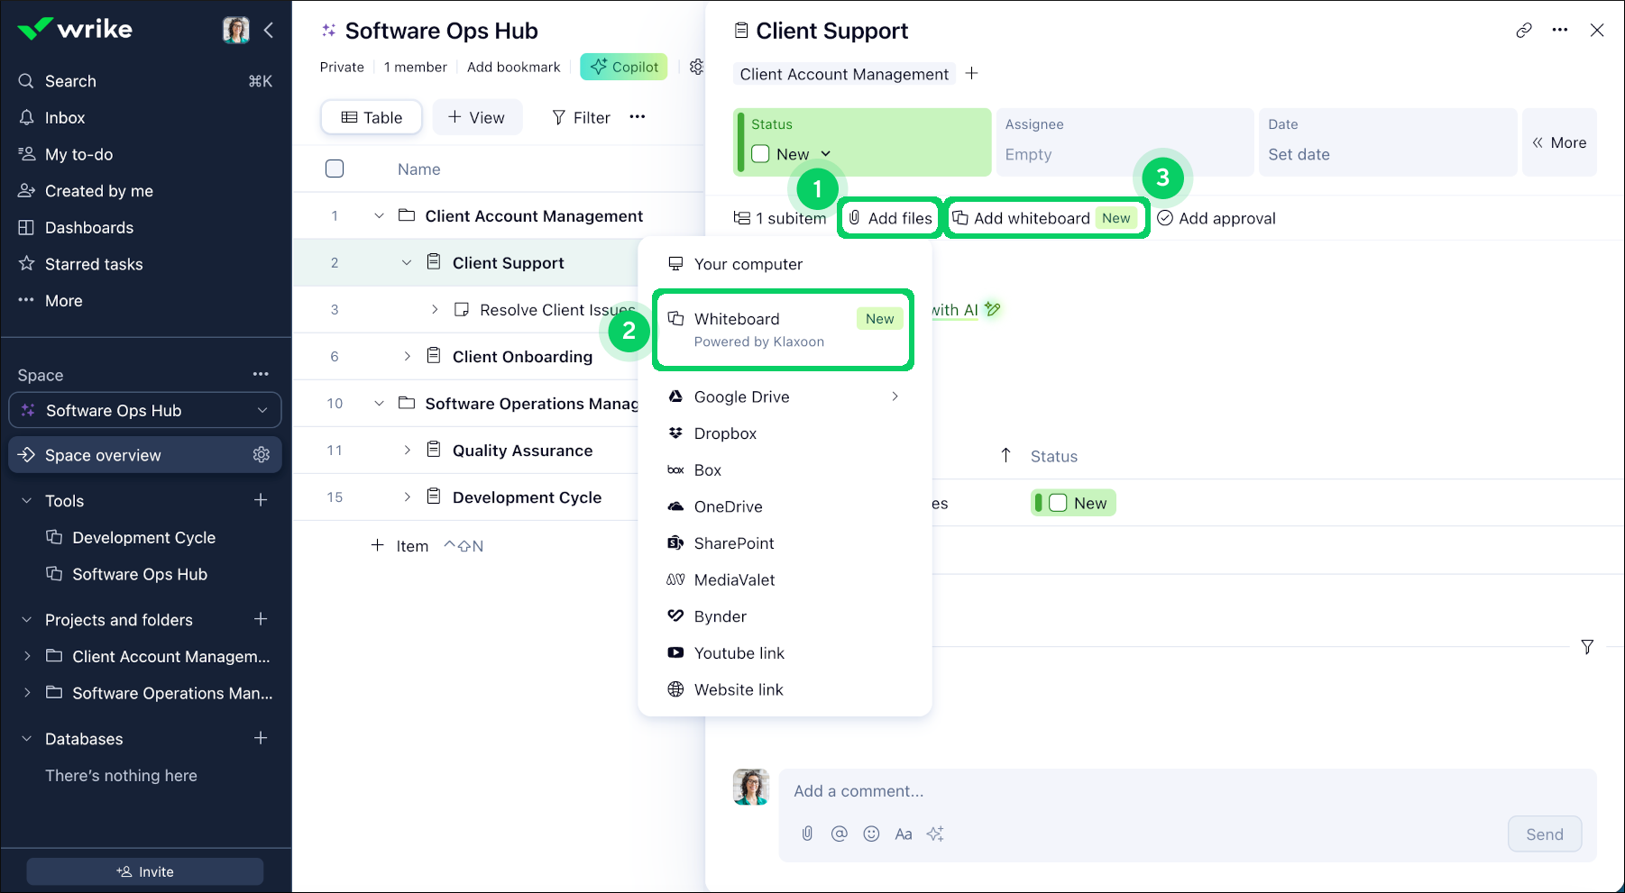The height and width of the screenshot is (893, 1625).
Task: Collapse the sidebar with the left chevron
Action: (x=269, y=31)
